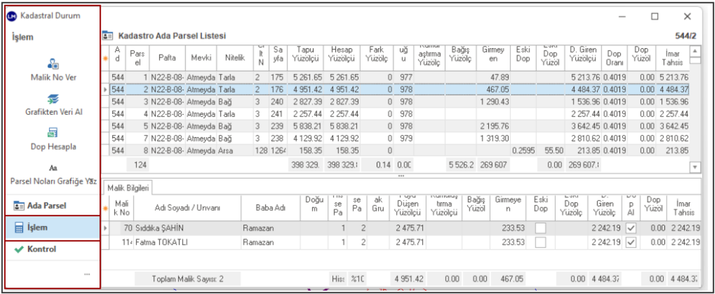Toggle Eski Dop checkbox for Sıddıka ŞAHİN
This screenshot has width=715, height=294.
[540, 227]
